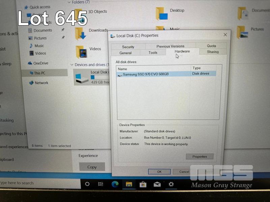This screenshot has width=270, height=202.
Task: Click the Name column header
Action: click(x=154, y=68)
